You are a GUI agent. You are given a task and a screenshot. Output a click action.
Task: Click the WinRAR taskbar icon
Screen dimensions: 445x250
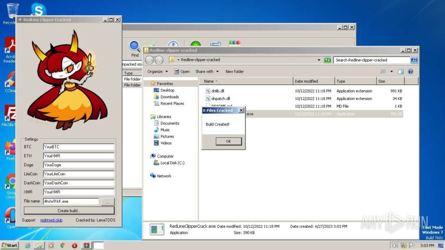tap(86, 246)
